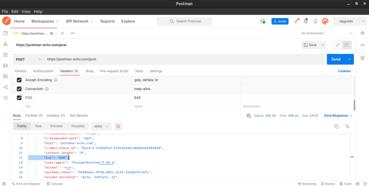Select the Raw response view
Screen dimensions: 369x187
pos(38,126)
